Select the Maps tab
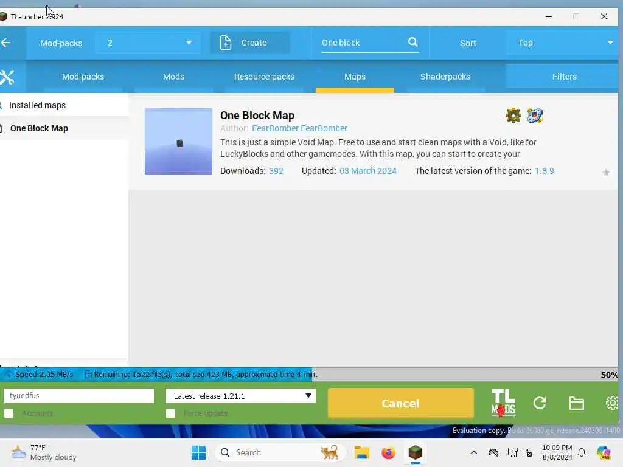The height and width of the screenshot is (467, 623). click(x=355, y=77)
